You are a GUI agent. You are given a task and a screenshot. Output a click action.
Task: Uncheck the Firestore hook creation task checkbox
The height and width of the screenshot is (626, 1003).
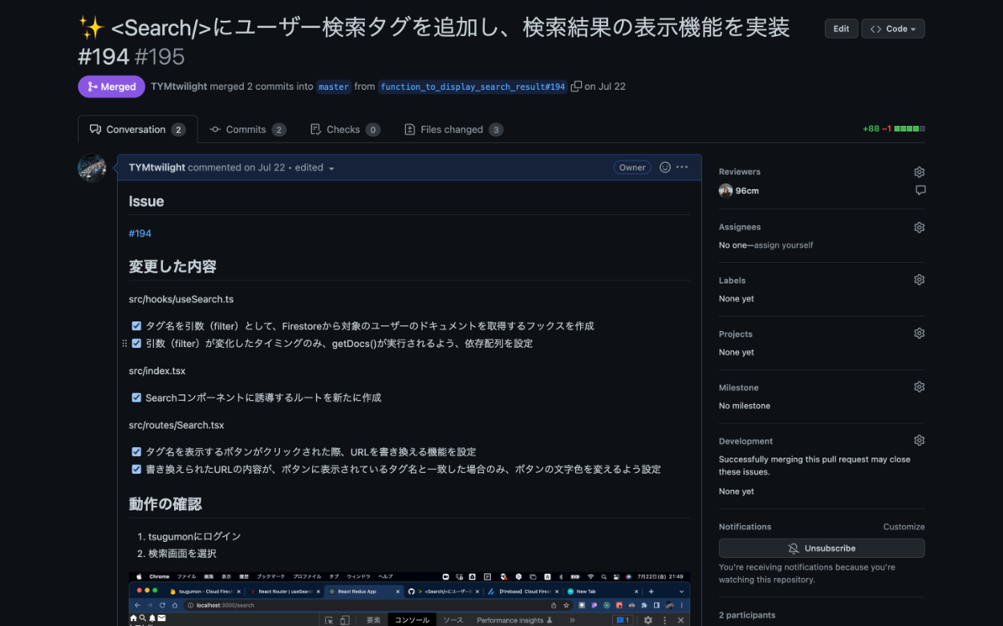pos(136,326)
